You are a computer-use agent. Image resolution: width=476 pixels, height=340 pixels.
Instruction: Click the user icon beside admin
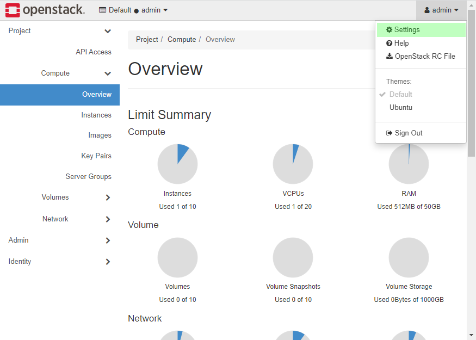click(427, 10)
